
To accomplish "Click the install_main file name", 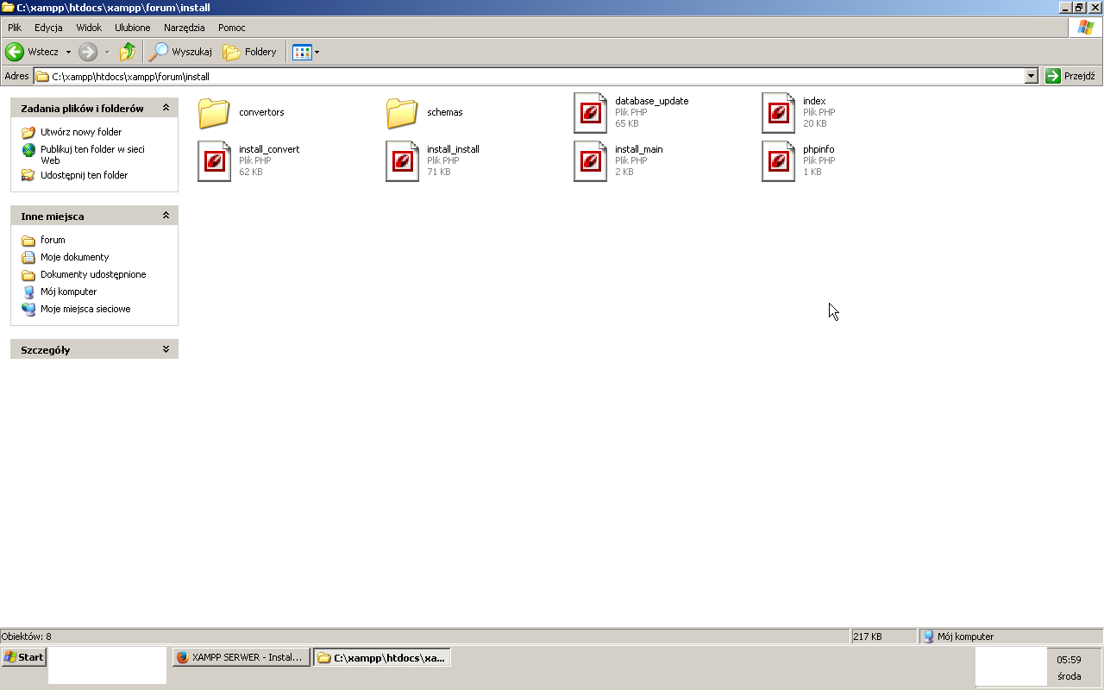I will click(x=639, y=149).
